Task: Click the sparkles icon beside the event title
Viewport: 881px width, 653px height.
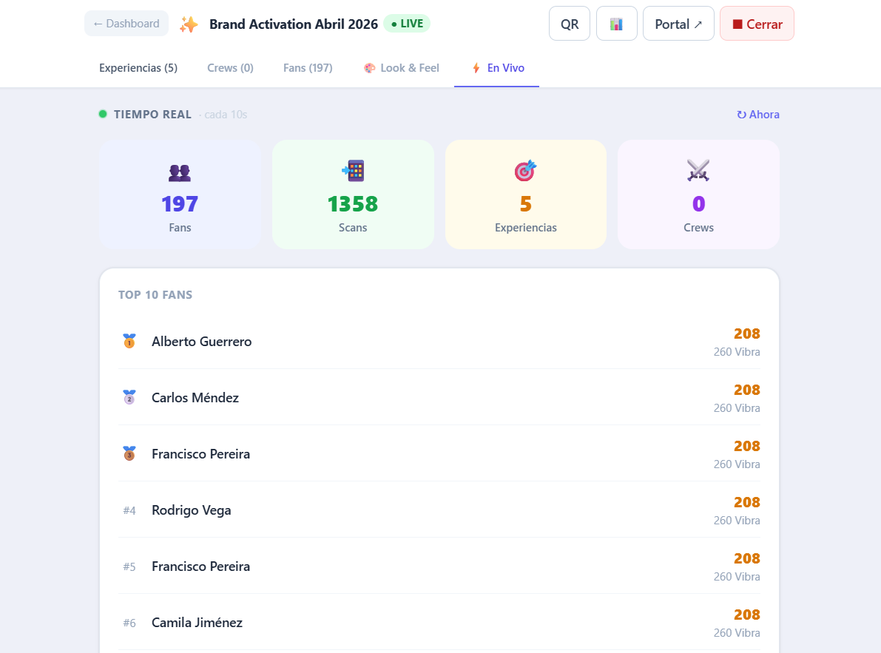Action: click(x=189, y=24)
